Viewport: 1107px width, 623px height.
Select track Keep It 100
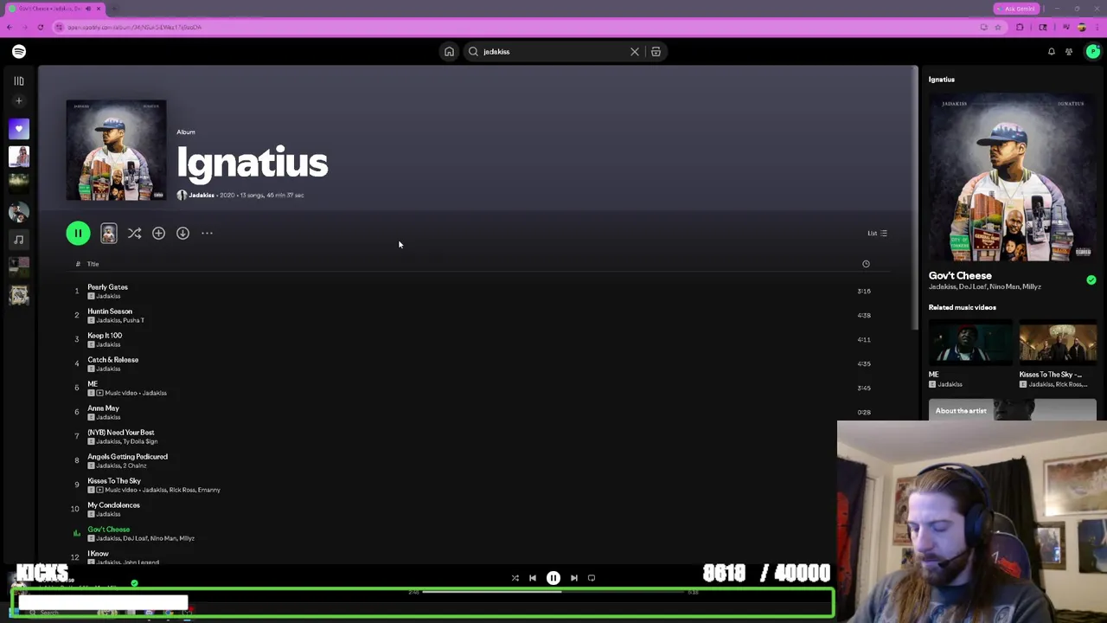pos(105,336)
